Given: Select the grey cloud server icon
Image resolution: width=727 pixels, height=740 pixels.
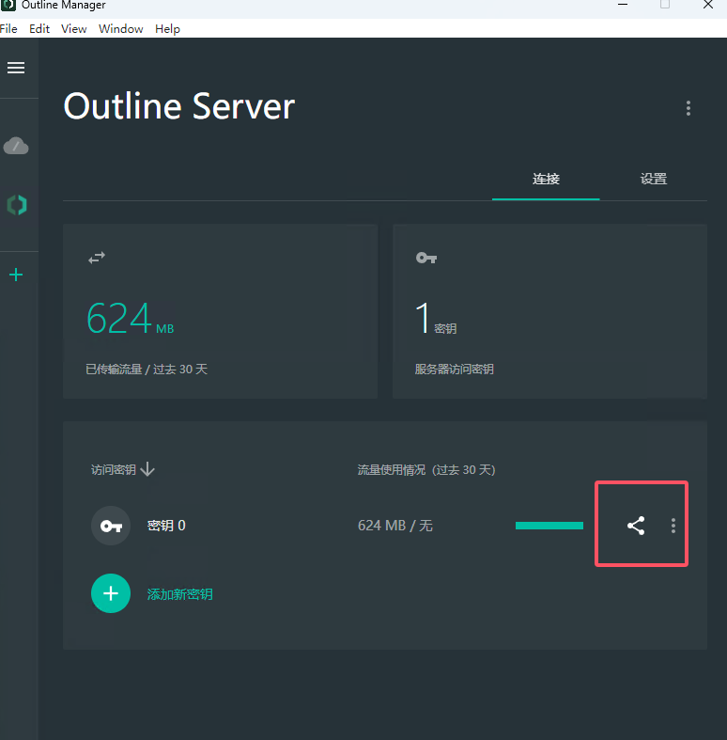Looking at the screenshot, I should [16, 146].
